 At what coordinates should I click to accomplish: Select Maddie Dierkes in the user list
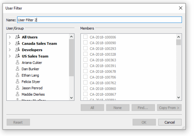point(33,94)
